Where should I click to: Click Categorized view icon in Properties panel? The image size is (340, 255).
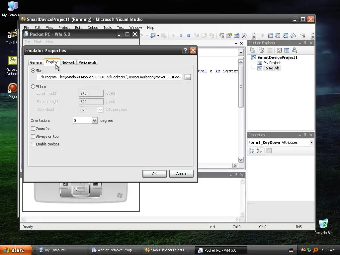[x=252, y=151]
